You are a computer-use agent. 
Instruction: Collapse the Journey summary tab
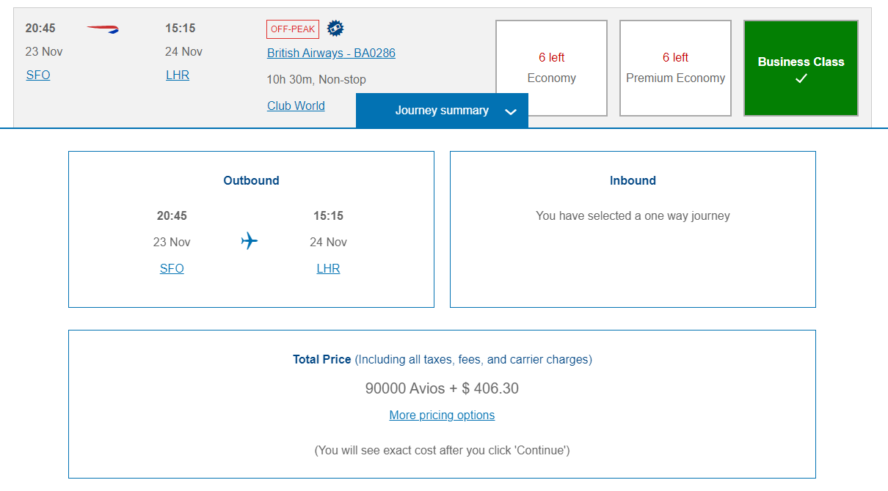coord(441,111)
